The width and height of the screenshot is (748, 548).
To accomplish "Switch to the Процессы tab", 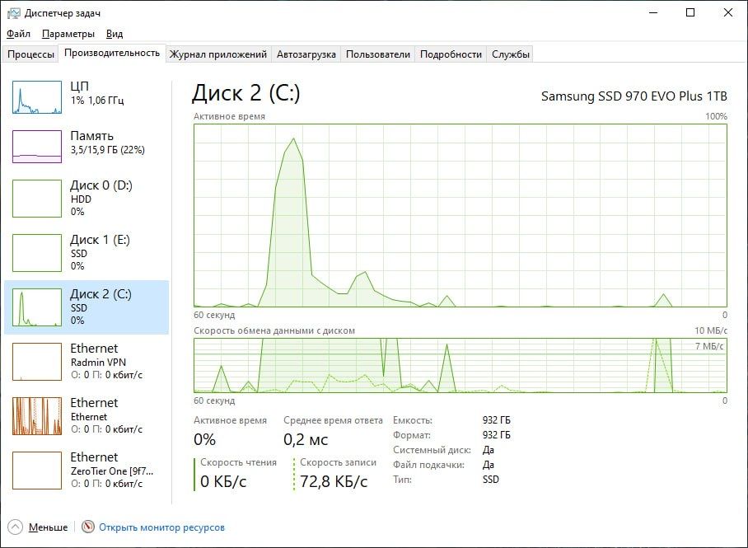I will click(31, 54).
